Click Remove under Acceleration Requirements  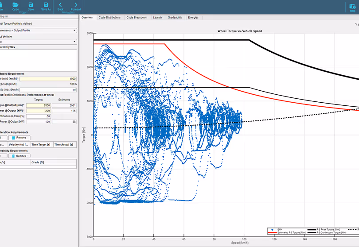(x=19, y=138)
